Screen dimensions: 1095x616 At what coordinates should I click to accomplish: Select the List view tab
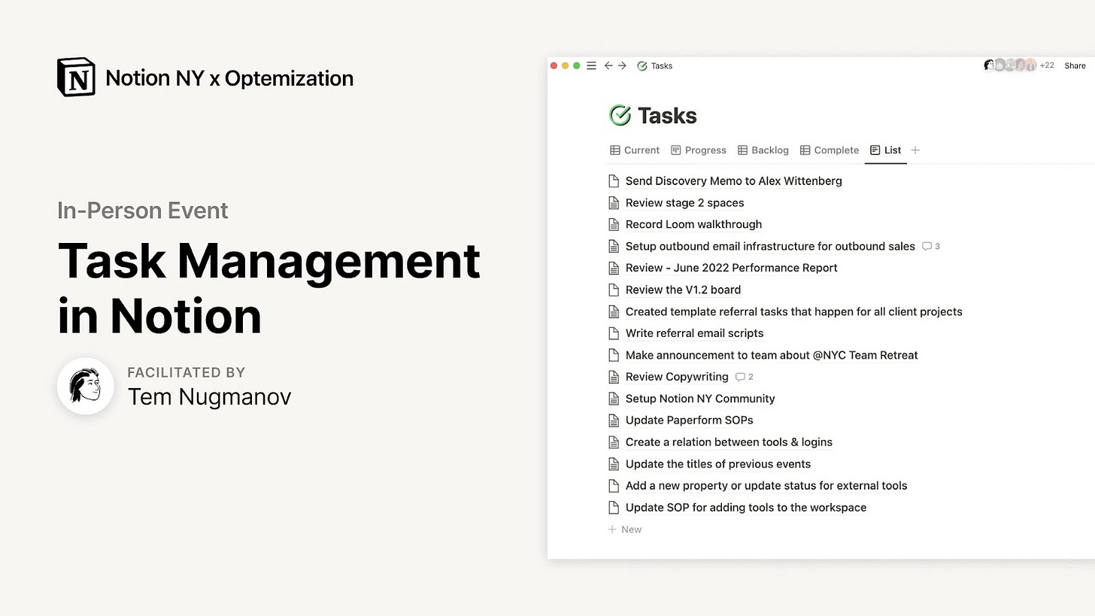pyautogui.click(x=885, y=150)
